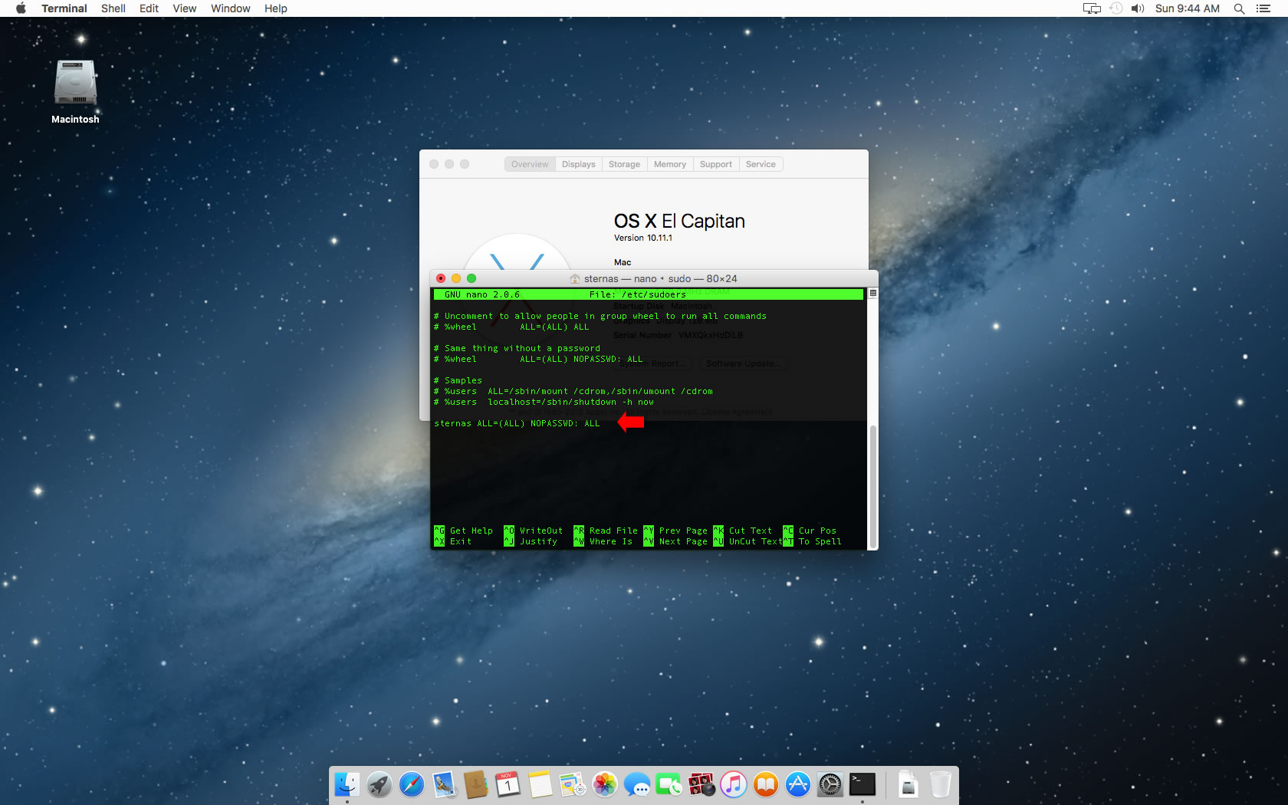Viewport: 1288px width, 805px height.
Task: Click the split-pane icon above Terminal scrollbar
Action: click(x=872, y=294)
